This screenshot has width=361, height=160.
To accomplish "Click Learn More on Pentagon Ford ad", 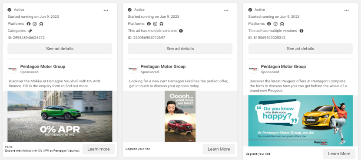I will 219,149.
